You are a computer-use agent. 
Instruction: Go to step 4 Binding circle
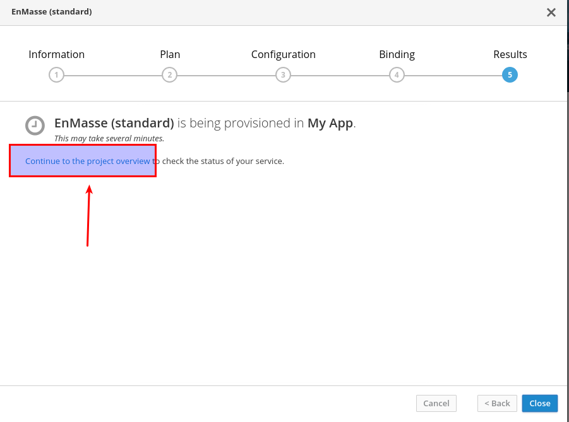coord(397,75)
